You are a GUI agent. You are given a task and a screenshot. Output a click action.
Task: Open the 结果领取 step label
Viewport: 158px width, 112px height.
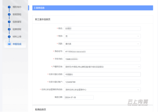point(17,29)
